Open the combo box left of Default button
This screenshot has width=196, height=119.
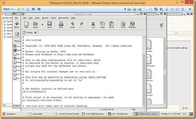click(176, 33)
